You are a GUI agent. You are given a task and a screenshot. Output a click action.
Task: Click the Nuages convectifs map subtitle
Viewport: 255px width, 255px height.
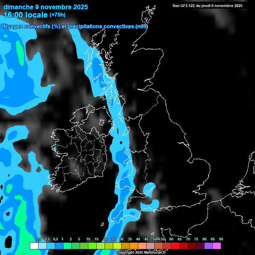point(75,27)
